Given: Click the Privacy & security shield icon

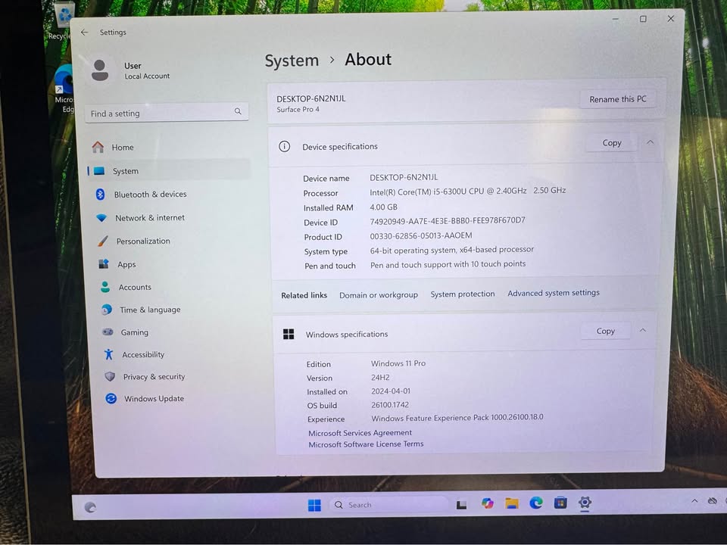Looking at the screenshot, I should pyautogui.click(x=110, y=376).
